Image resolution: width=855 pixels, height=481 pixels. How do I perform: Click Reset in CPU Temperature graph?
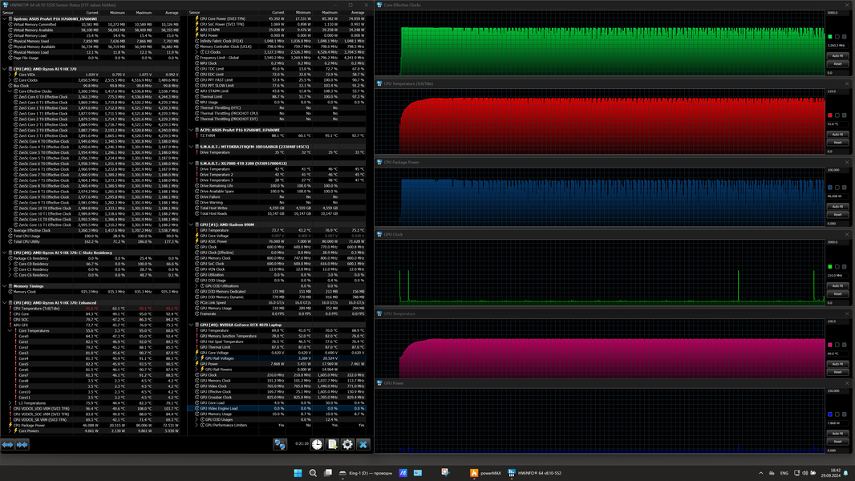click(x=837, y=142)
